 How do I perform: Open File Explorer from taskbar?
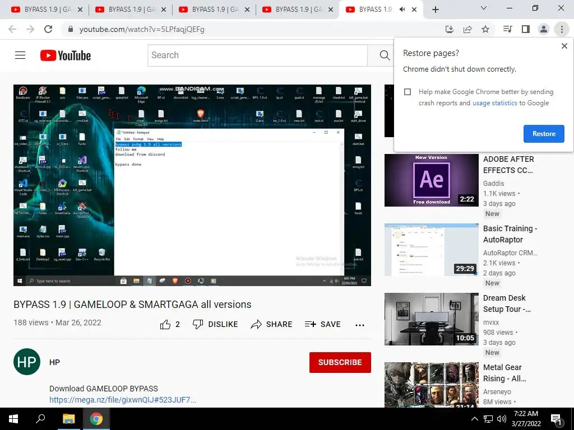68,419
